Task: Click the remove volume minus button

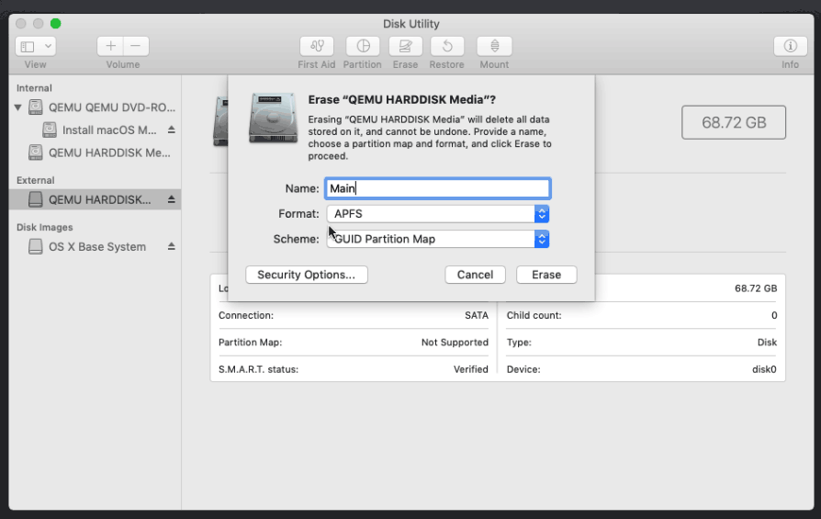Action: (136, 46)
